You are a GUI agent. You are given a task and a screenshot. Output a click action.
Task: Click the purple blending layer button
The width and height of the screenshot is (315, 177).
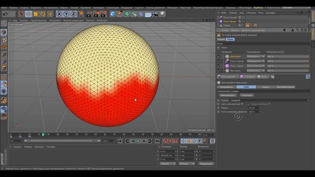pos(248,77)
